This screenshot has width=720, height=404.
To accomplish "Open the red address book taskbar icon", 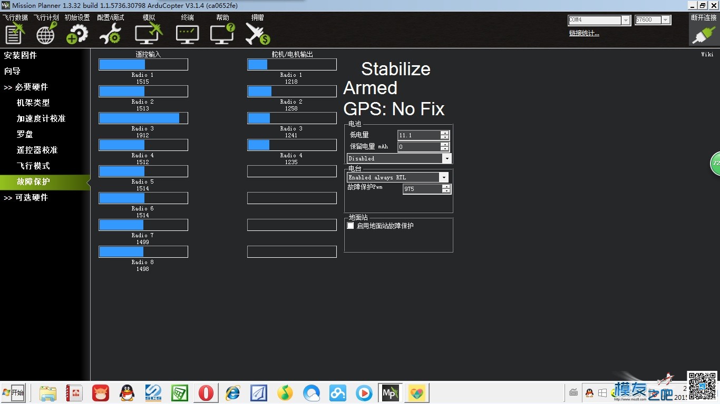I will (x=74, y=393).
